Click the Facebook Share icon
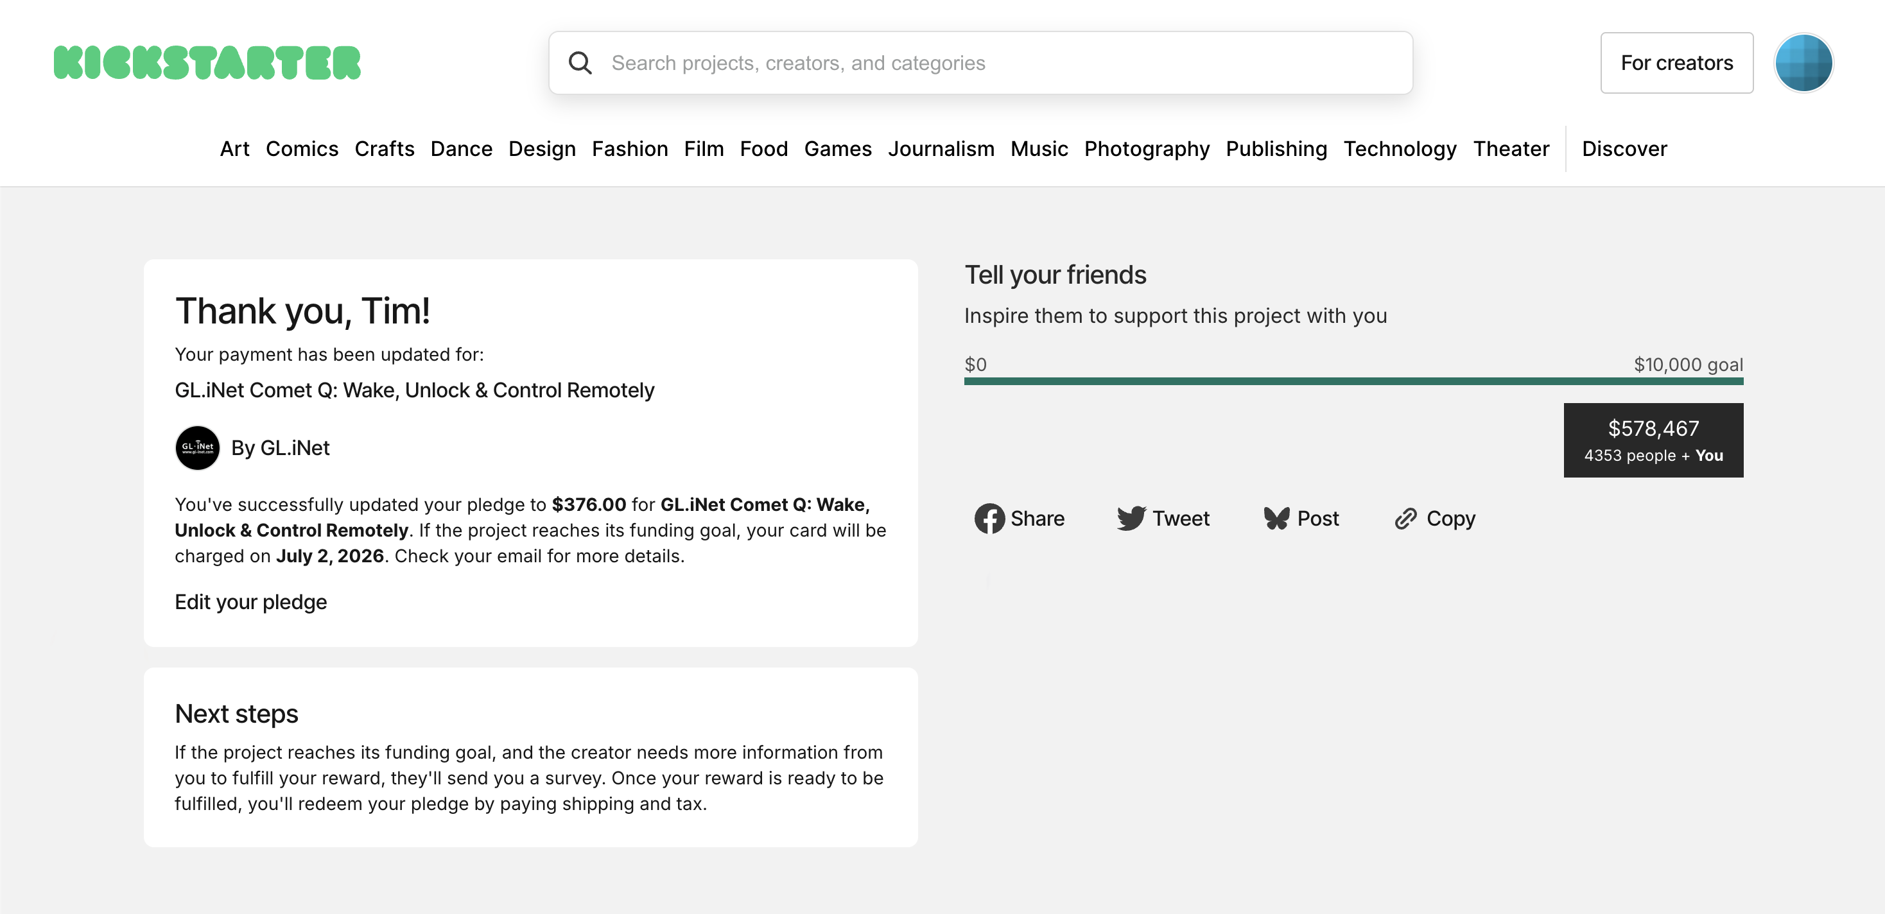The height and width of the screenshot is (914, 1885). click(x=989, y=519)
